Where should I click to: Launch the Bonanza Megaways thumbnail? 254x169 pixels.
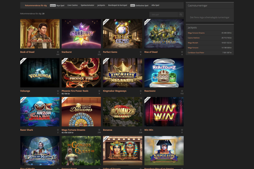[123, 112]
